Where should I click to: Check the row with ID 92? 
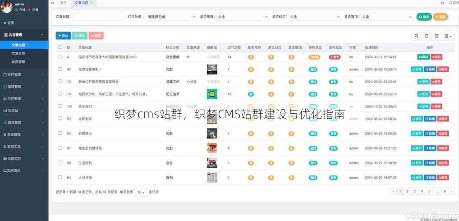pyautogui.click(x=60, y=133)
